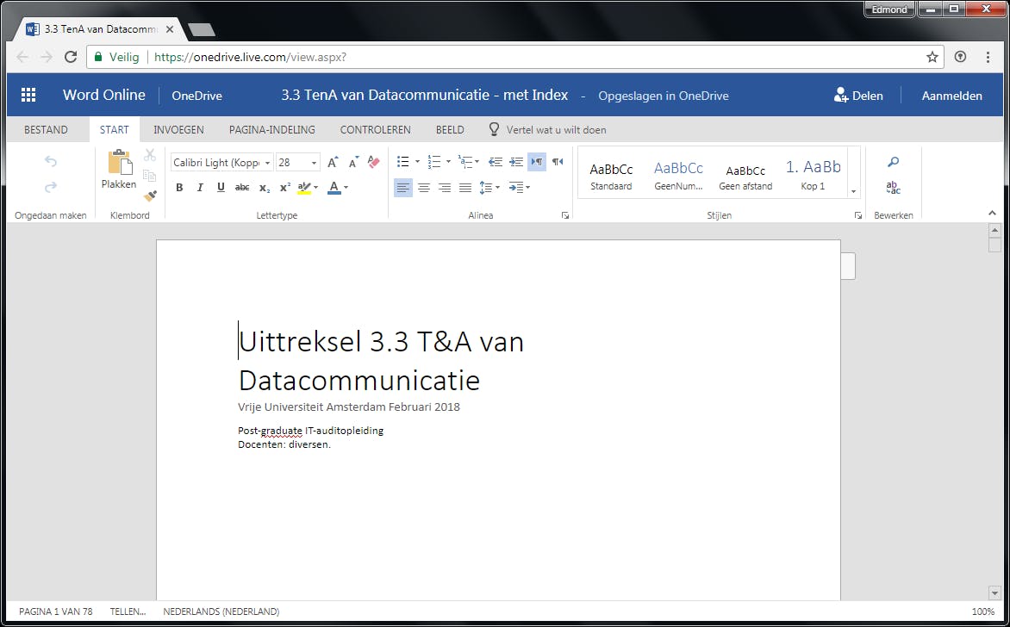Open numbered list style dropdown arrow
This screenshot has width=1010, height=627.
pos(448,162)
